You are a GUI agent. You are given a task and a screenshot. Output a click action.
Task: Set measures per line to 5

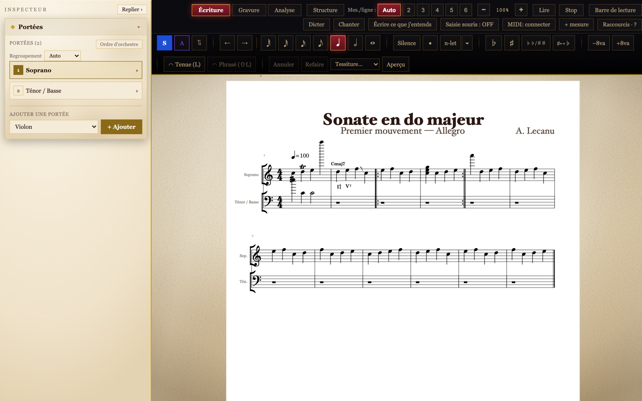pyautogui.click(x=451, y=10)
